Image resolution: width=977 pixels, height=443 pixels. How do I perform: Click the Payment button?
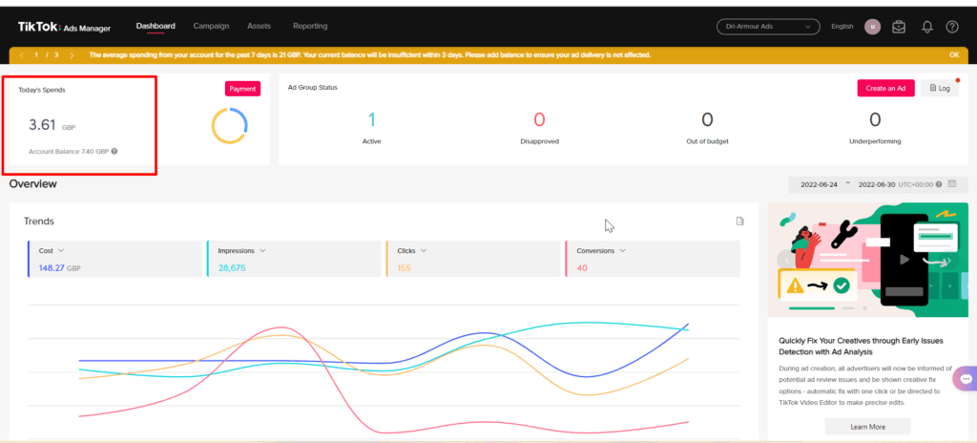coord(242,89)
